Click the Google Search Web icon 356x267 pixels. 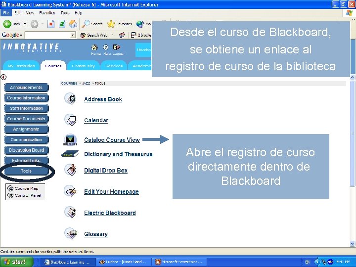click(83, 35)
